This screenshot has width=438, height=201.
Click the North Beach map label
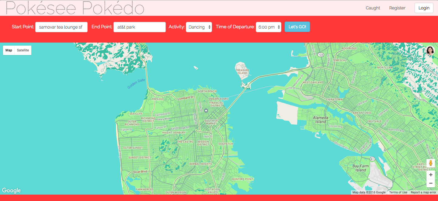click(x=207, y=91)
